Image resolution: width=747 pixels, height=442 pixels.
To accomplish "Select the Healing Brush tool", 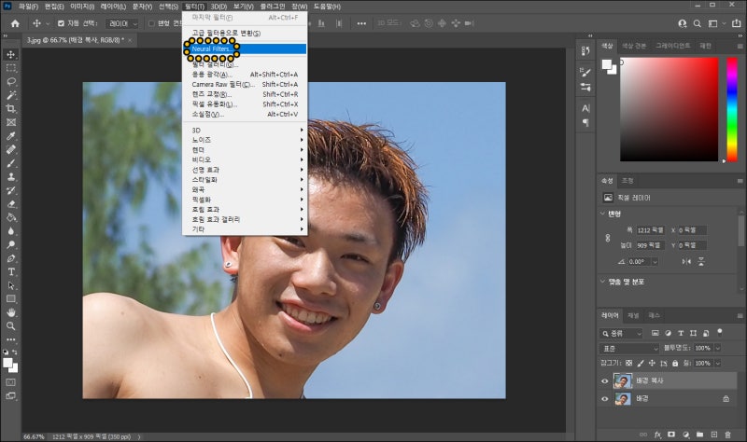I will tap(11, 149).
